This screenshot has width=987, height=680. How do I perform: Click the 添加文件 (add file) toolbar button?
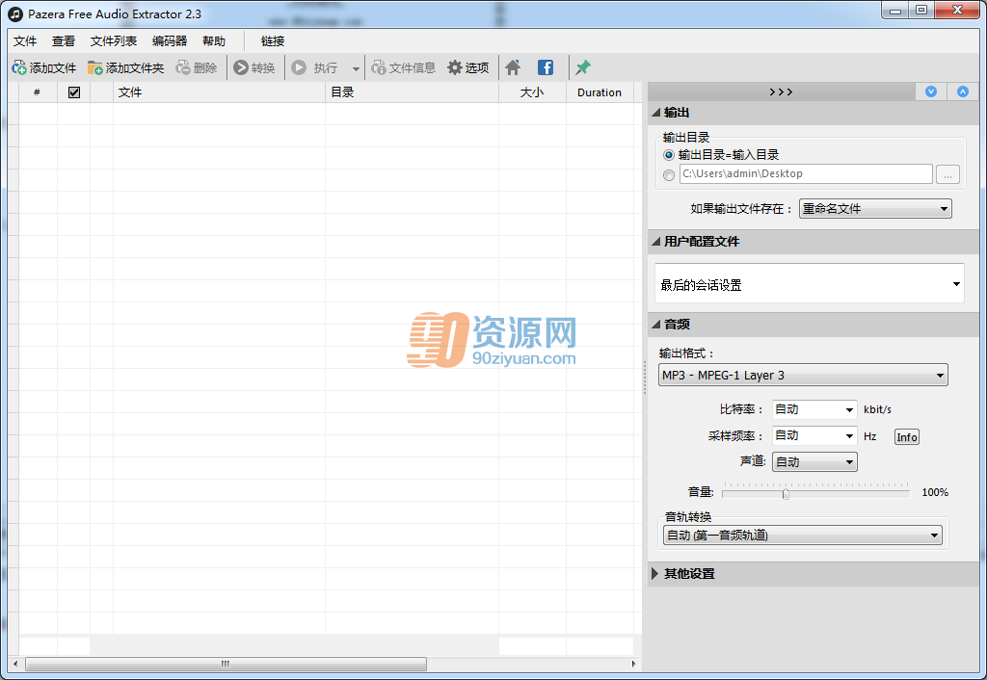pos(44,67)
